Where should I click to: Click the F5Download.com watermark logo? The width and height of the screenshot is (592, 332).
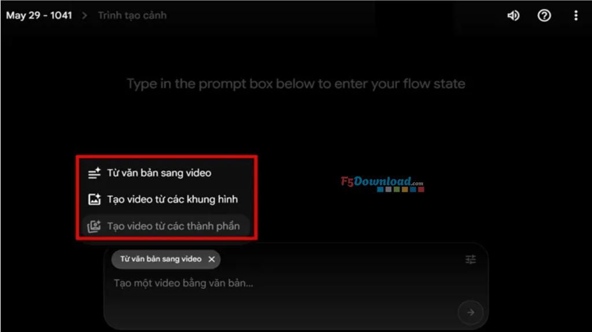click(382, 184)
